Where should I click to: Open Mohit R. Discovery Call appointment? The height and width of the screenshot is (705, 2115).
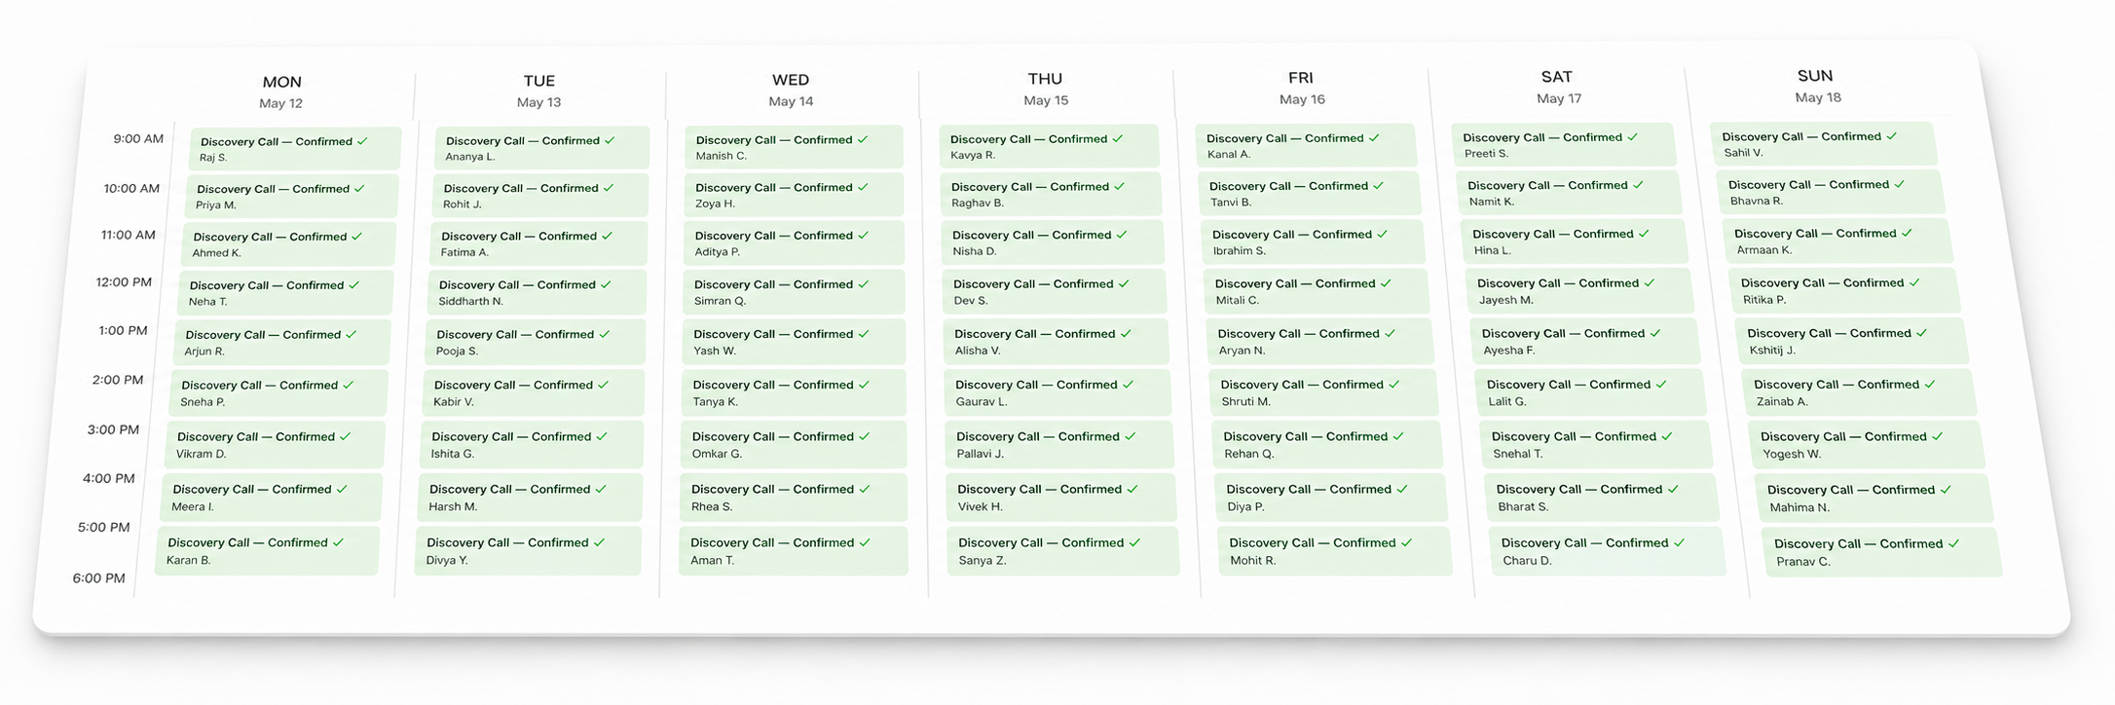(1333, 551)
